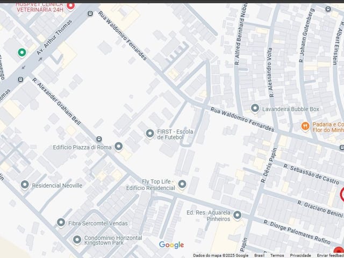Select the green marker near Av. Arthur Thomas
The image size is (344, 258).
click(x=21, y=53)
